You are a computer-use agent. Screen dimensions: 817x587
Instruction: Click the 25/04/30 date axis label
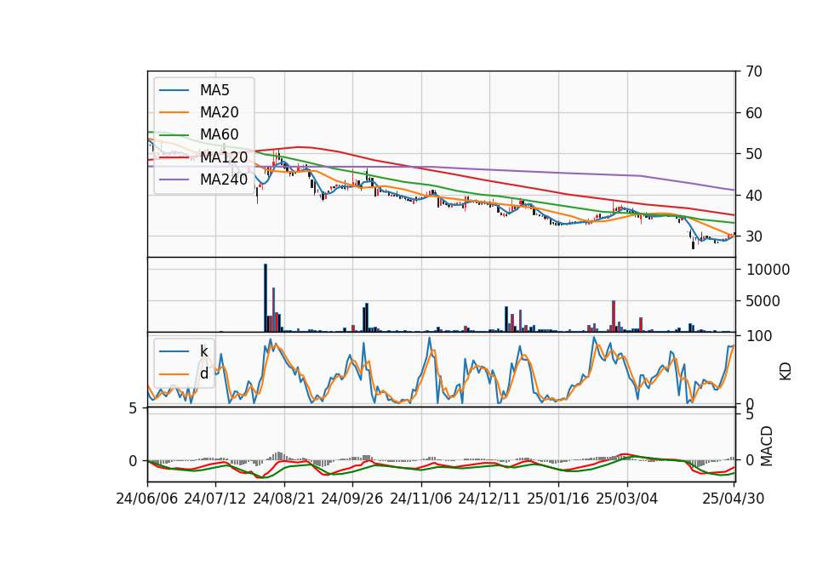(x=733, y=499)
